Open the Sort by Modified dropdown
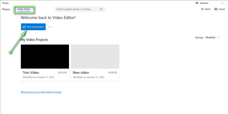Image resolution: width=228 pixels, height=114 pixels. [210, 37]
